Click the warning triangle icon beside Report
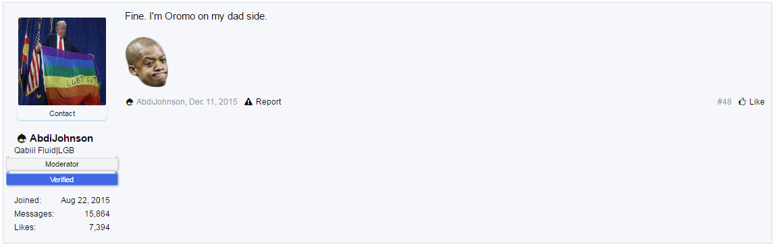Viewport: 777px width, 247px height. [x=248, y=101]
